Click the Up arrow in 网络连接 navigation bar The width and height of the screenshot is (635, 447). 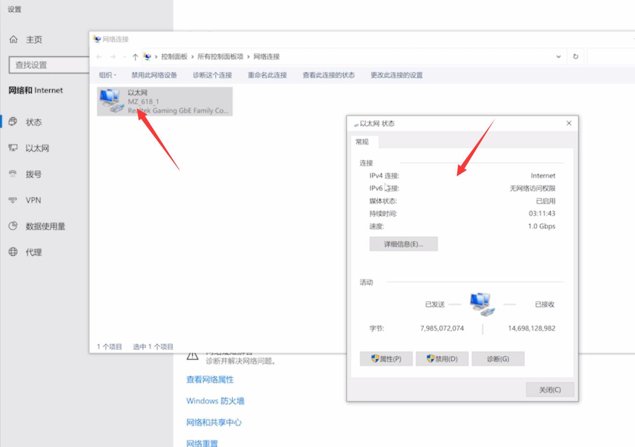coord(135,57)
